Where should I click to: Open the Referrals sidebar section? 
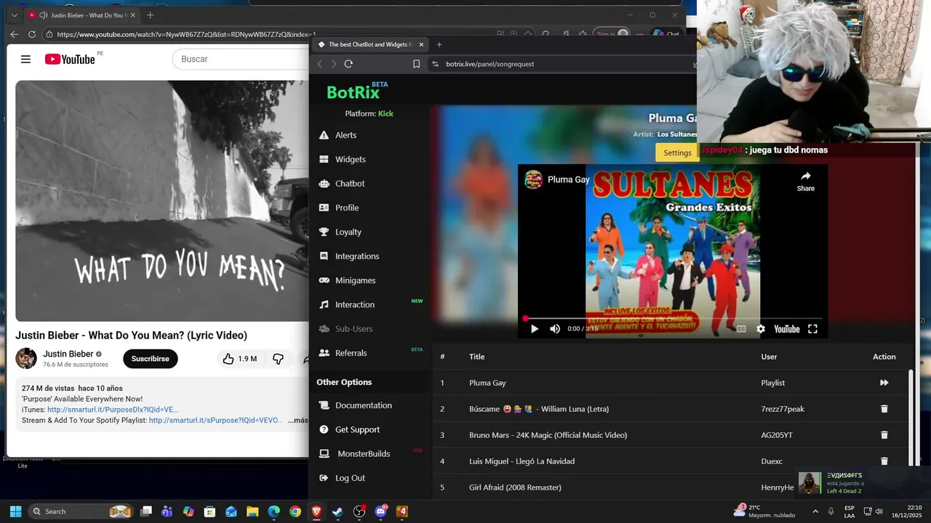coord(351,353)
